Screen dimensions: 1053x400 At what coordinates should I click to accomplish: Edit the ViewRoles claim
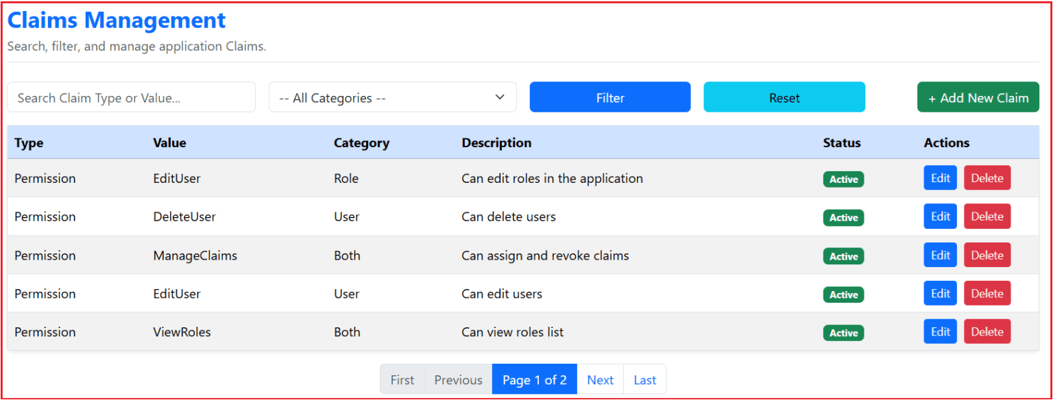point(940,331)
